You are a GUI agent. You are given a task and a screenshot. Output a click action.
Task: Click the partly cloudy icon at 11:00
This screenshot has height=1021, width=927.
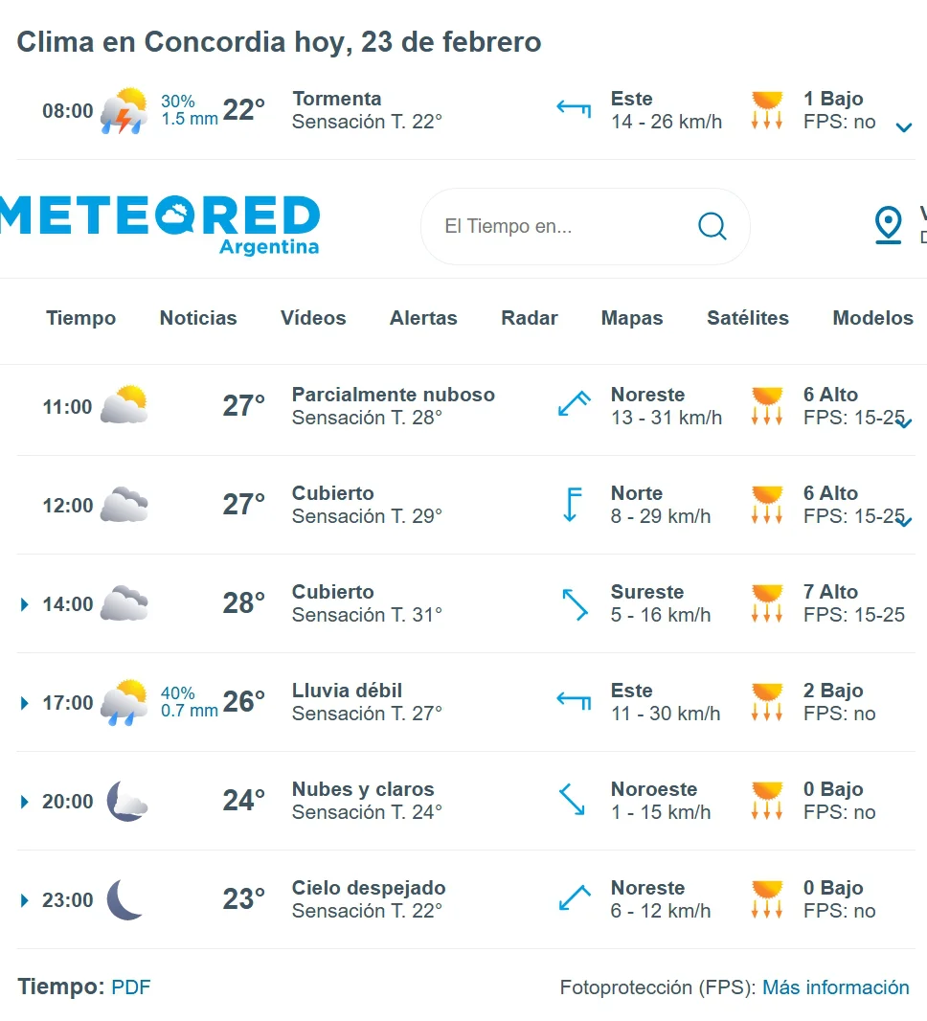tap(124, 406)
